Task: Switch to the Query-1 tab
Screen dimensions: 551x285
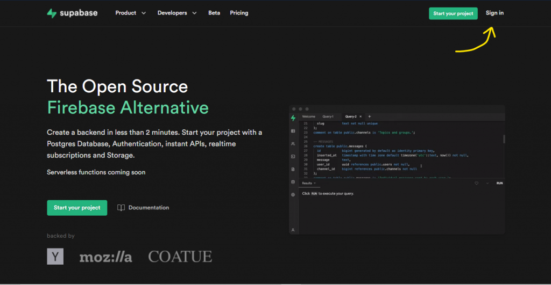Action: point(328,116)
